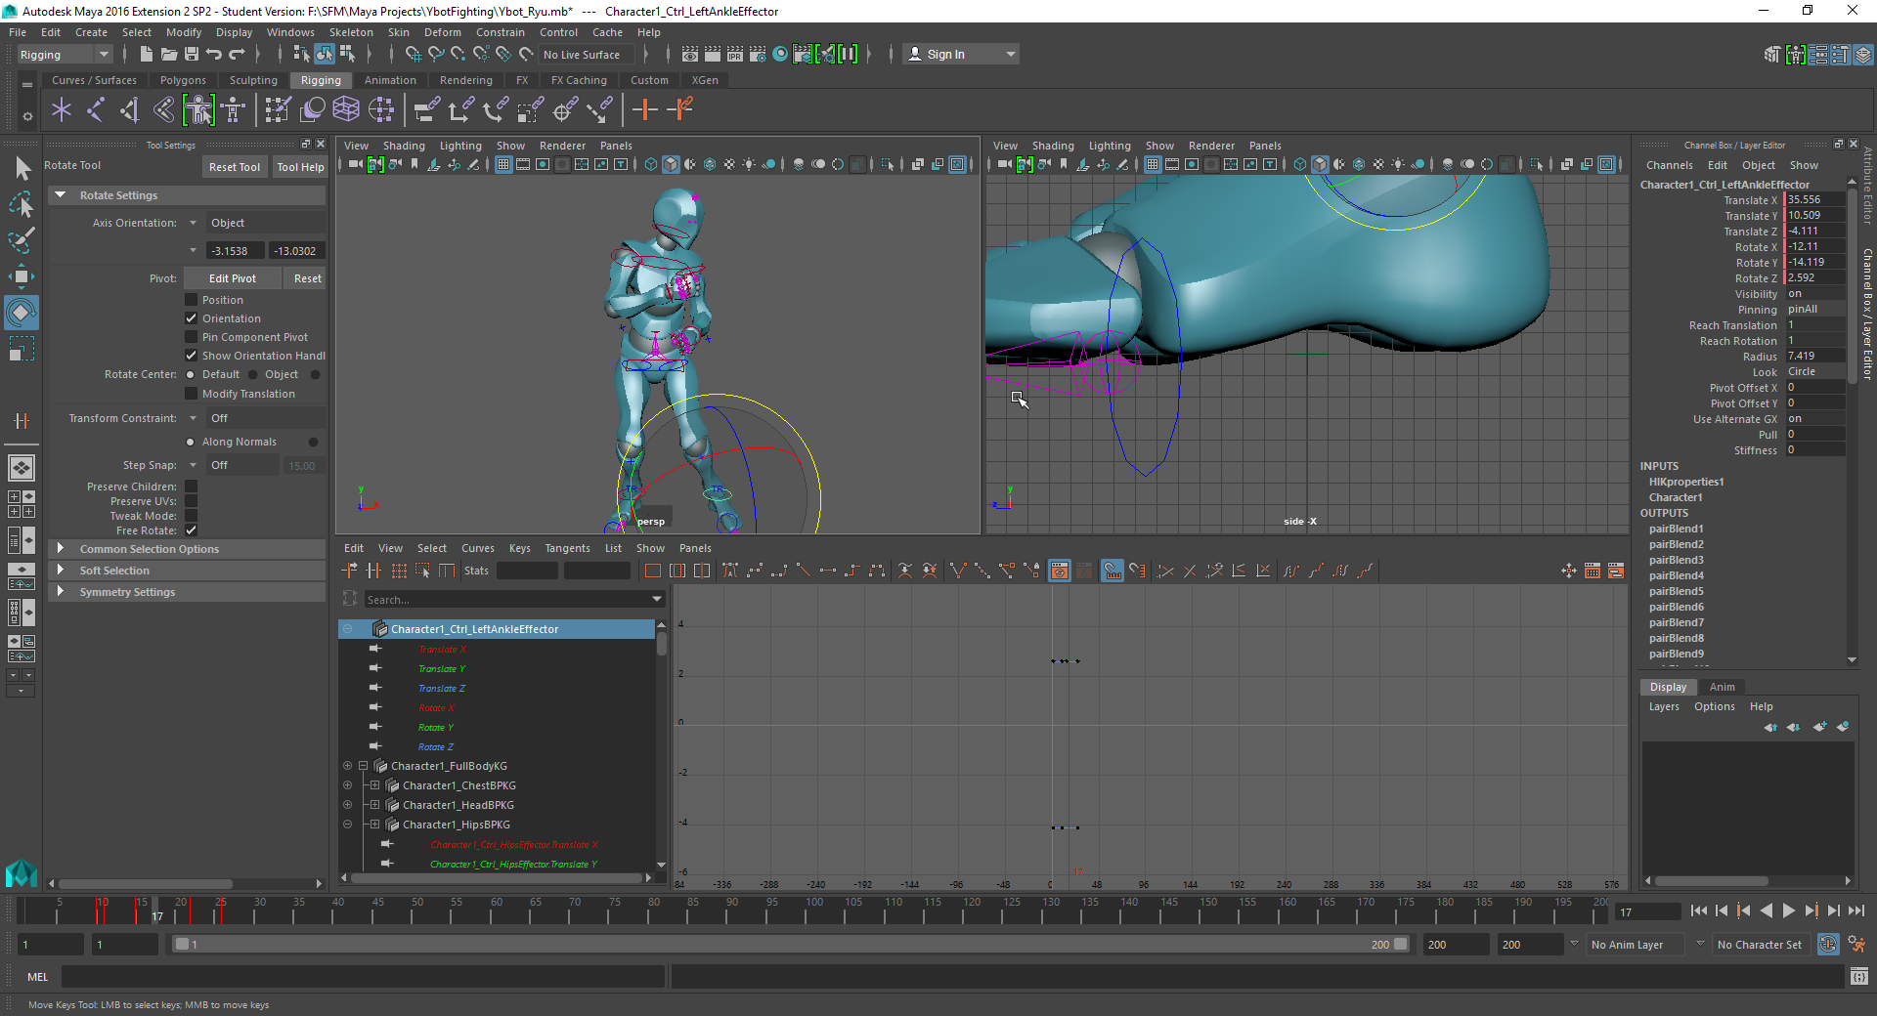Pick the Paint Selection tool
1877x1016 pixels.
click(x=22, y=240)
